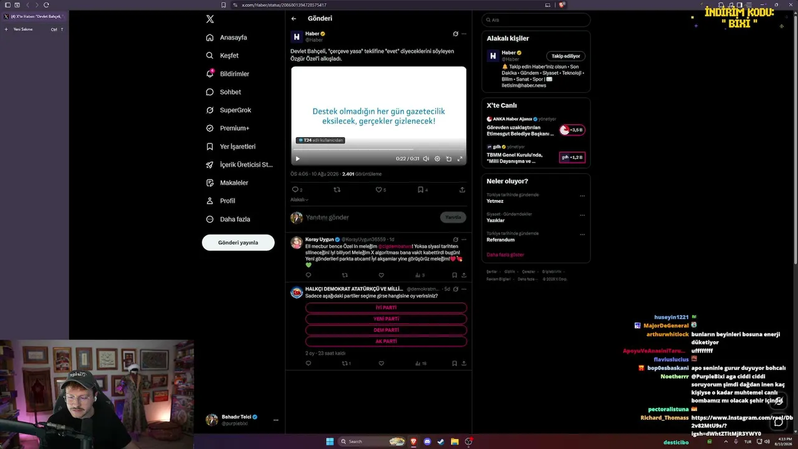Repost Koray Uygun's reply
This screenshot has width=798, height=449.
point(345,275)
